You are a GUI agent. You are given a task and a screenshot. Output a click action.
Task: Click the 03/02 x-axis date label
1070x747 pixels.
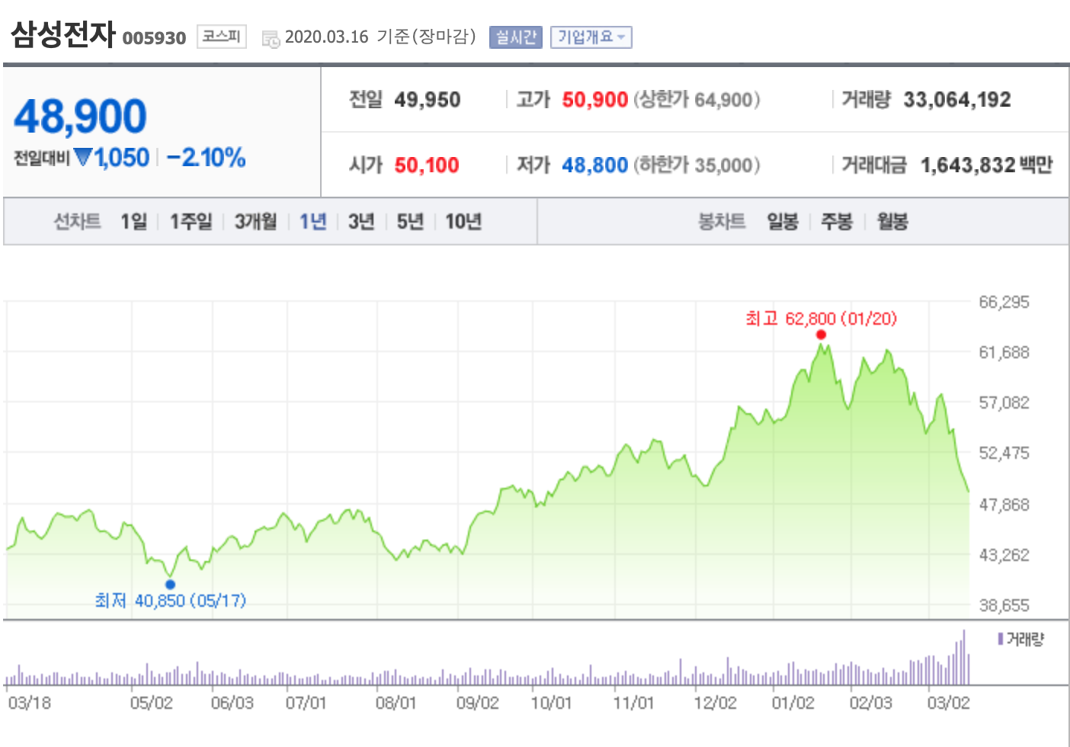pos(948,703)
